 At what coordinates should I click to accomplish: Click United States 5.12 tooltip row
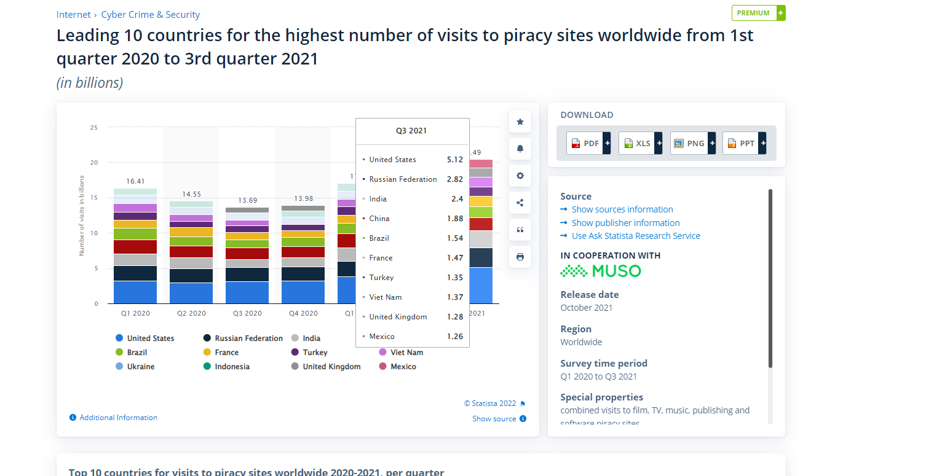click(x=413, y=160)
